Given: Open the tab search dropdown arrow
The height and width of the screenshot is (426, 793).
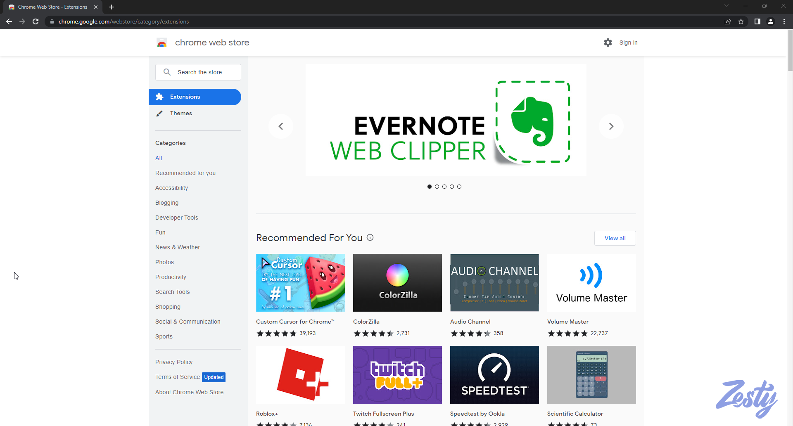Looking at the screenshot, I should click(x=726, y=6).
